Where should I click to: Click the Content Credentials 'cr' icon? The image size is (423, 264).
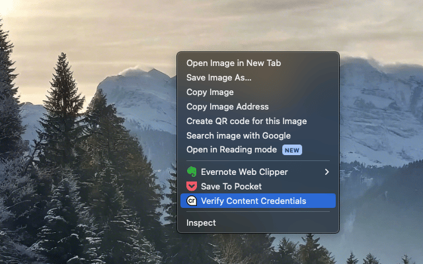tap(192, 201)
